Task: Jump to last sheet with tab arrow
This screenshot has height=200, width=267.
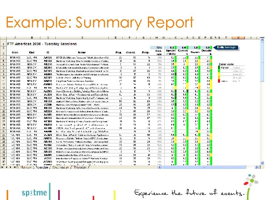Action: tap(15, 167)
